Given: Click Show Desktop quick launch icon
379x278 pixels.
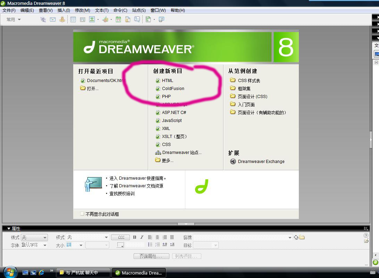Looking at the screenshot, I should [25, 273].
